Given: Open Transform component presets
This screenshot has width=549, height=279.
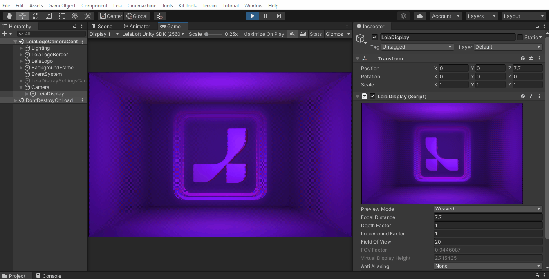Looking at the screenshot, I should tap(531, 59).
